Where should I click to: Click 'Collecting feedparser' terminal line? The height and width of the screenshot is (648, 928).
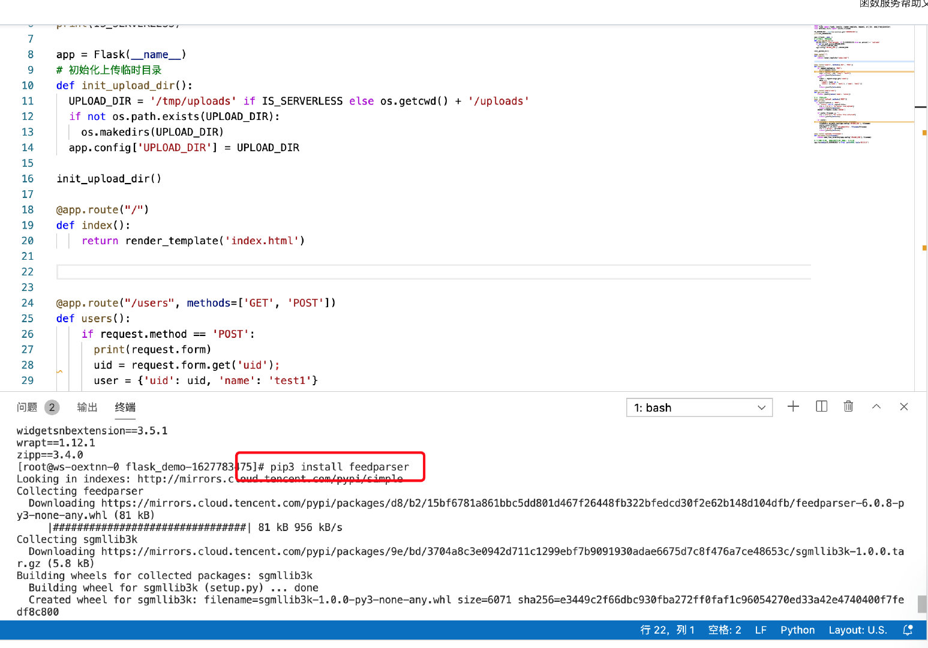[80, 491]
